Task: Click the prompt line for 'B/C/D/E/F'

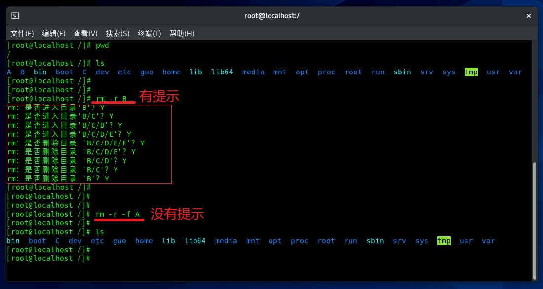Action: click(x=76, y=143)
